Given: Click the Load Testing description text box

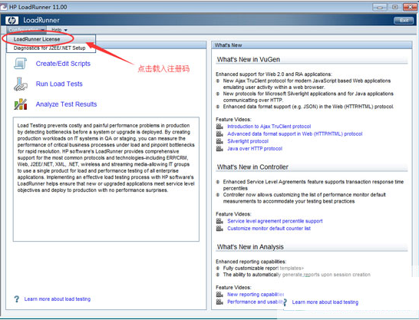Looking at the screenshot, I should tap(106, 179).
